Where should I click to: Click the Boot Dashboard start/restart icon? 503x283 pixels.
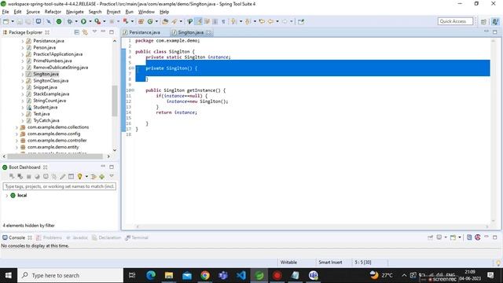(x=12, y=176)
